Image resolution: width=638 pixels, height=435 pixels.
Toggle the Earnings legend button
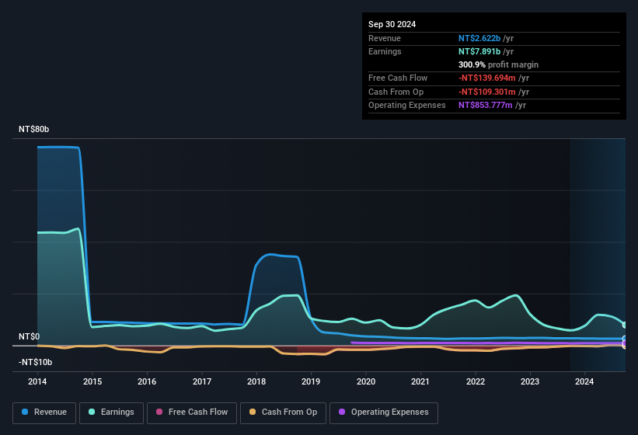tap(111, 412)
